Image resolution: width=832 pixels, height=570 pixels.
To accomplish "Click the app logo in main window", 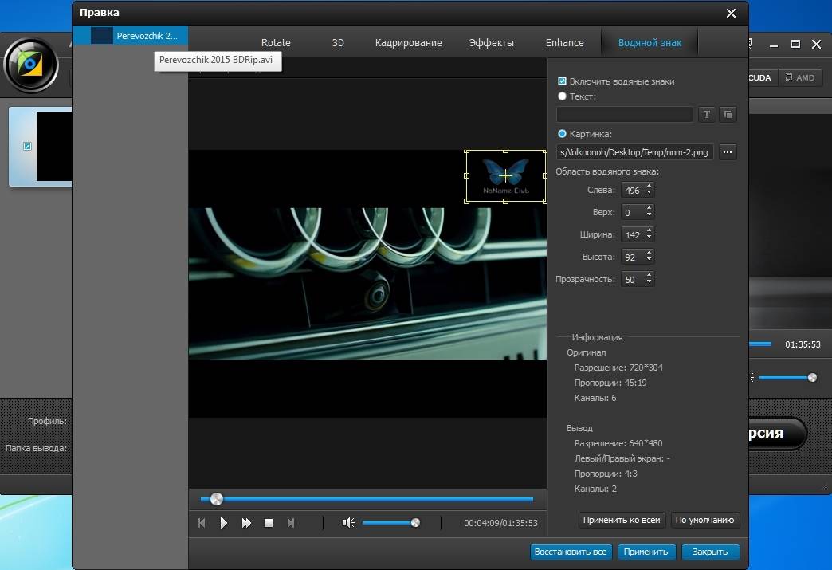I will tap(30, 65).
